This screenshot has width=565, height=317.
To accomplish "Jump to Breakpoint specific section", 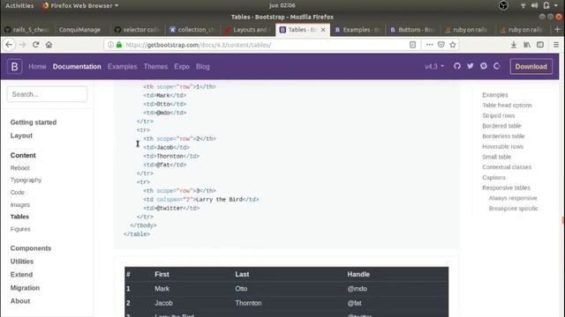I will click(x=513, y=209).
